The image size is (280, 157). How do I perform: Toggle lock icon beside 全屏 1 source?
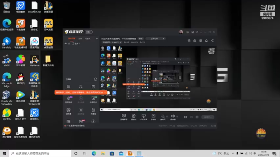69,43
